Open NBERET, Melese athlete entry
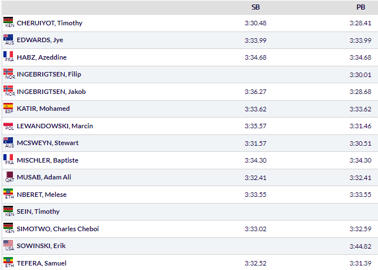 42,195
